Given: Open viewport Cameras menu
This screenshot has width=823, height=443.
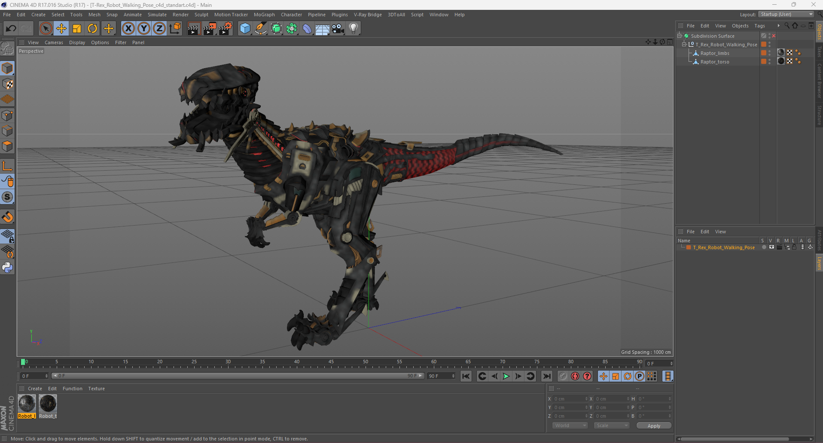Looking at the screenshot, I should click(x=54, y=42).
